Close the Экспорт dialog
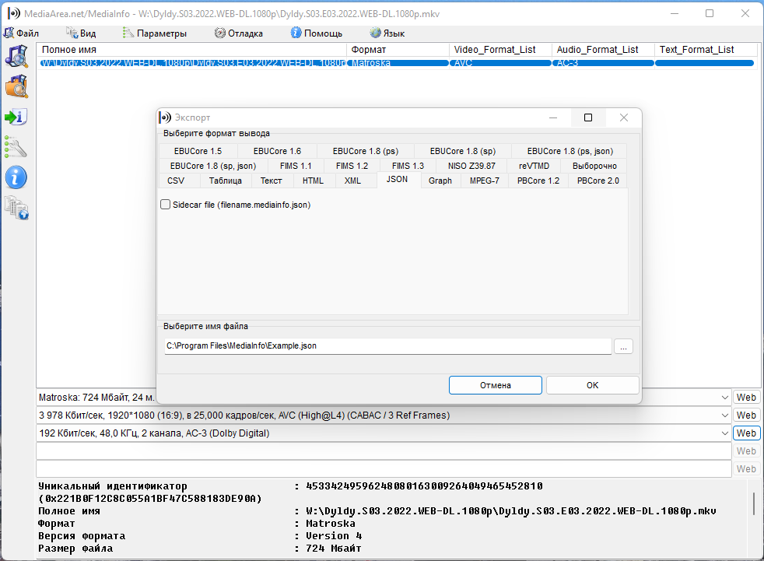The image size is (764, 561). (624, 117)
